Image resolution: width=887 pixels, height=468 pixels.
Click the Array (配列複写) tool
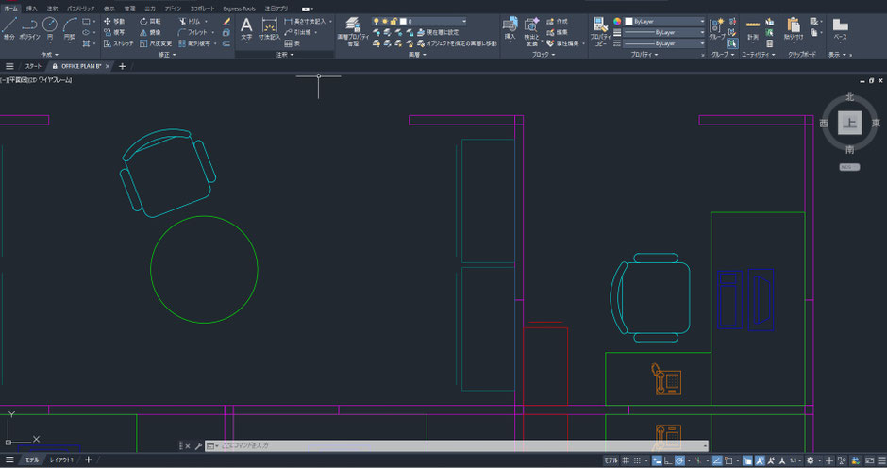pyautogui.click(x=194, y=43)
